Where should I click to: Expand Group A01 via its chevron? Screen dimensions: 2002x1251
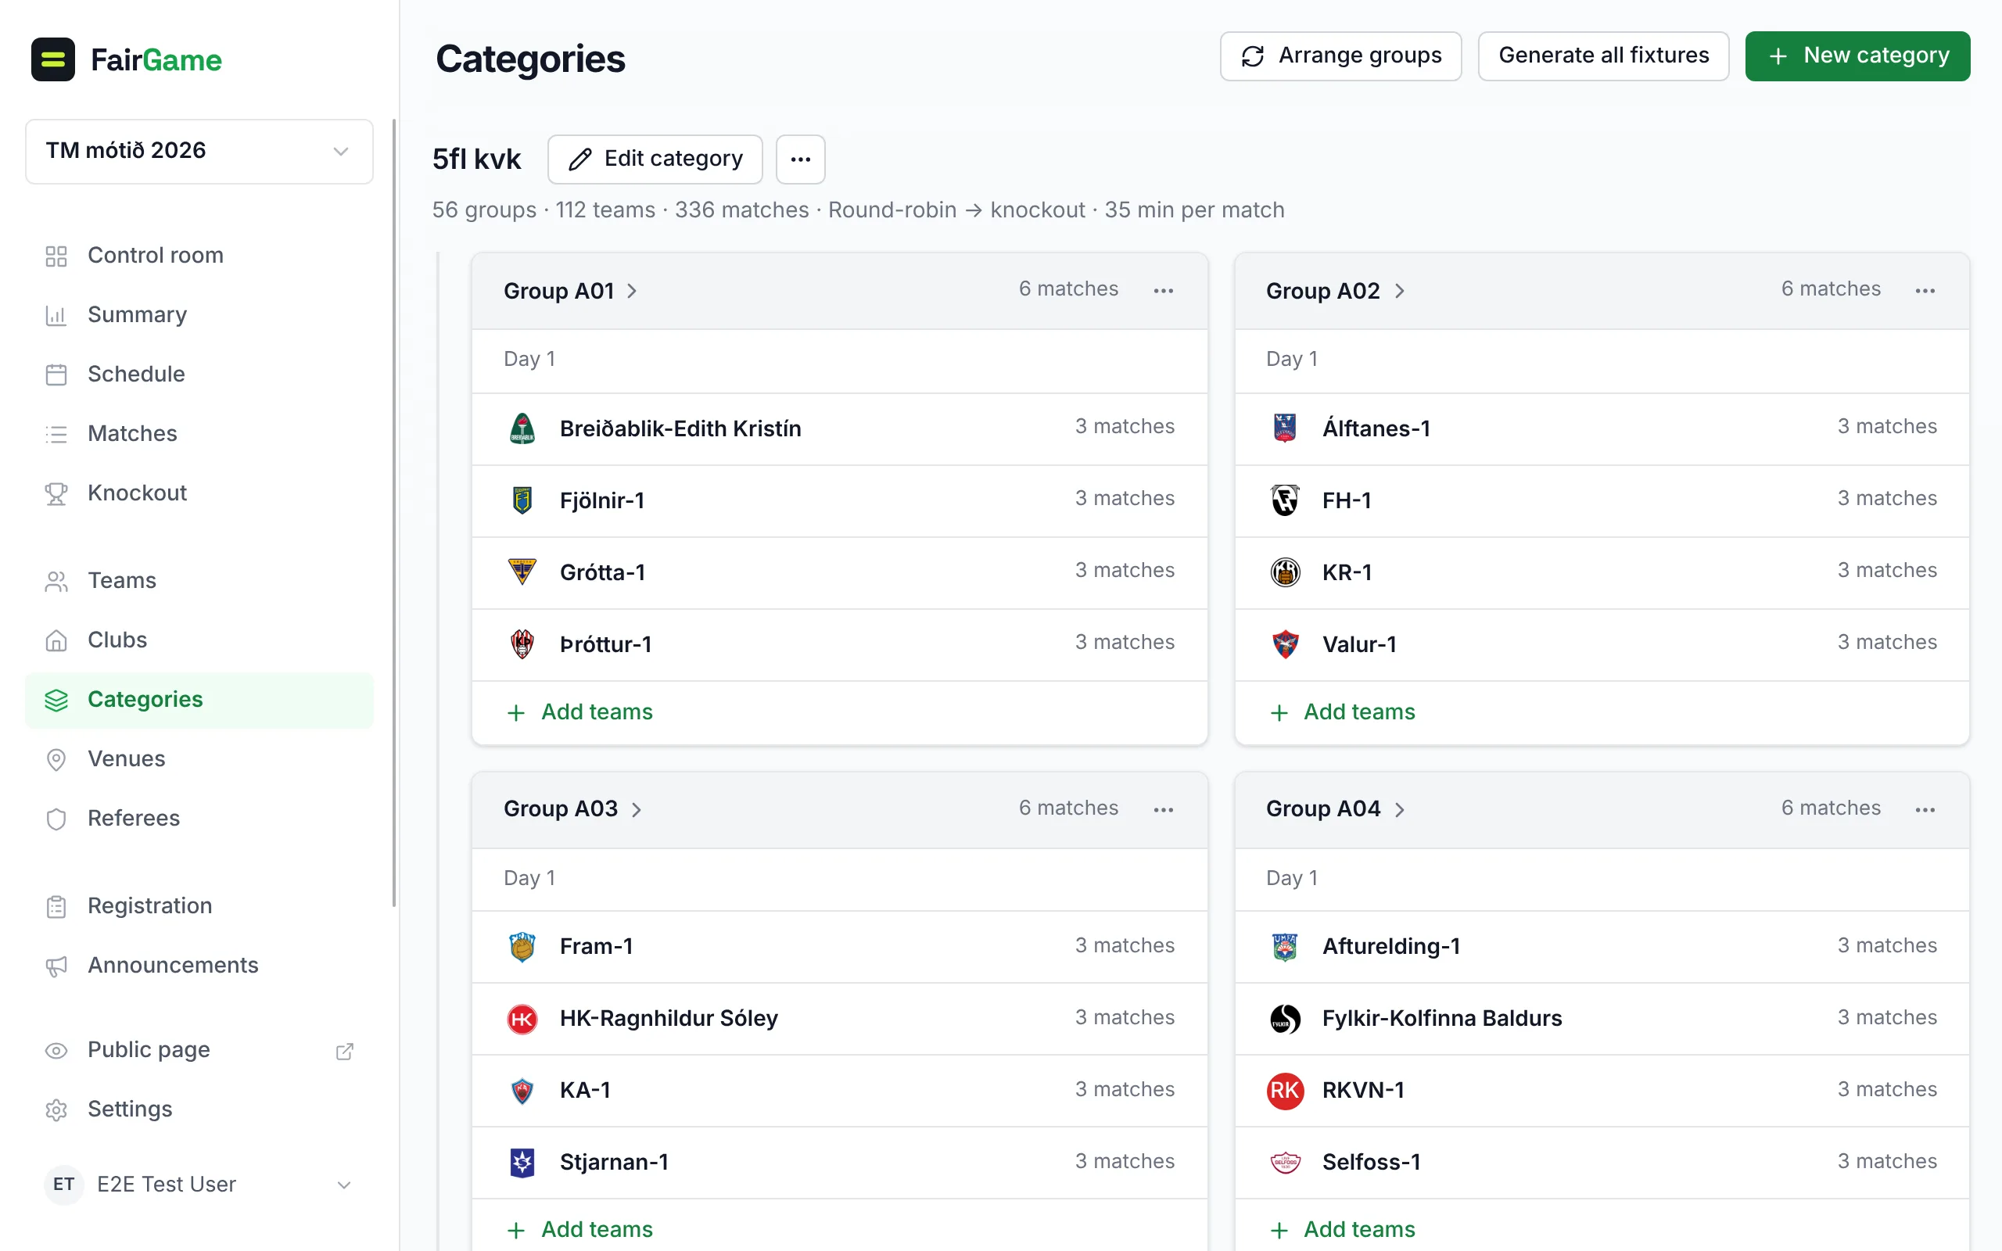(632, 291)
